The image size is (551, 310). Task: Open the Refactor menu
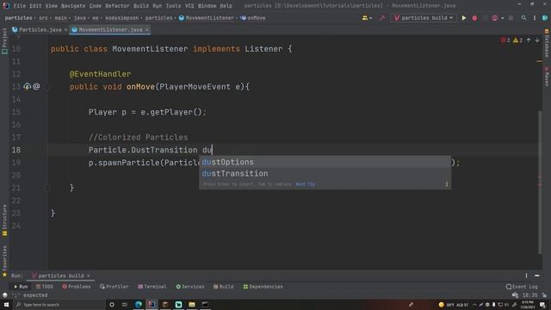tap(117, 6)
